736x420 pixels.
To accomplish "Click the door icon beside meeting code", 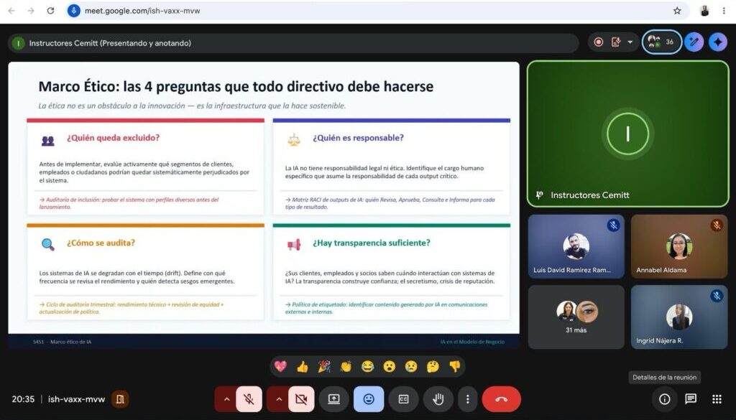I will pos(120,399).
